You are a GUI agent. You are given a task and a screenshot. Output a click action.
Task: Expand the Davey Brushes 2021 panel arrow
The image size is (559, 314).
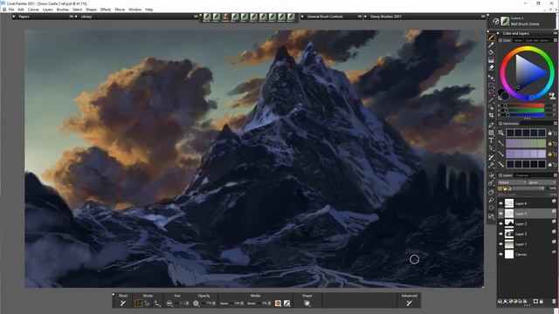coord(365,17)
